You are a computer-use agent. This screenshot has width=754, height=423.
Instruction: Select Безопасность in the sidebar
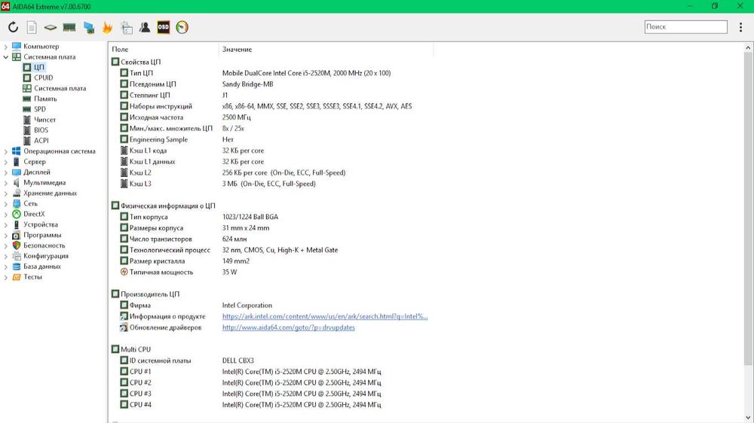point(44,245)
